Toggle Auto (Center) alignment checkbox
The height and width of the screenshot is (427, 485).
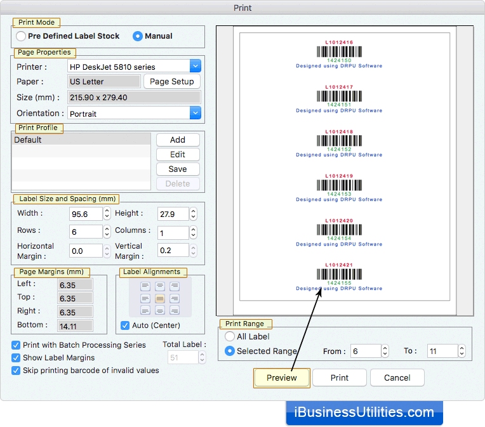click(x=125, y=325)
